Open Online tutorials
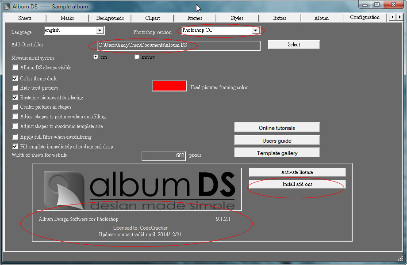Screen dimensions: 407x265 [277, 128]
